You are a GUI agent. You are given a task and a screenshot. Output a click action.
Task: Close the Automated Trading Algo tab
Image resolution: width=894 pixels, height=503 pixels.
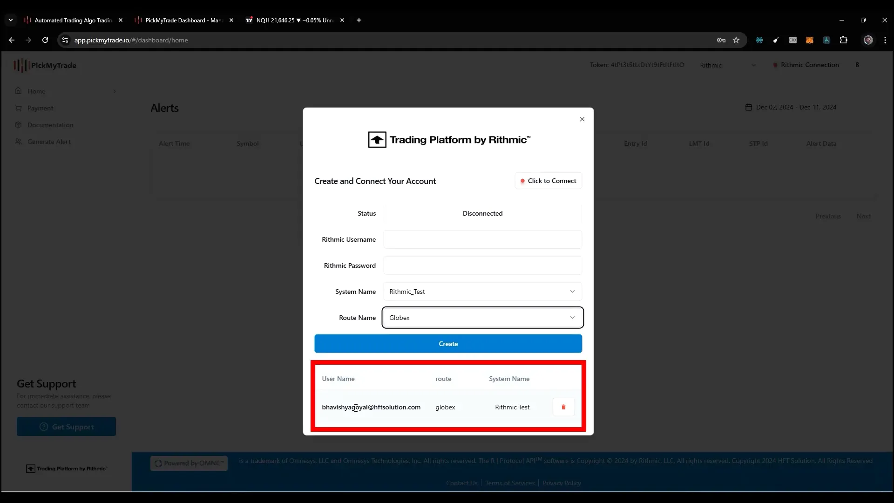pyautogui.click(x=121, y=20)
